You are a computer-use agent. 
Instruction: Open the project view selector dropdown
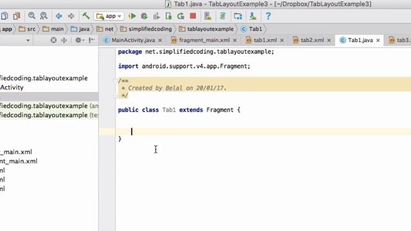pos(28,40)
